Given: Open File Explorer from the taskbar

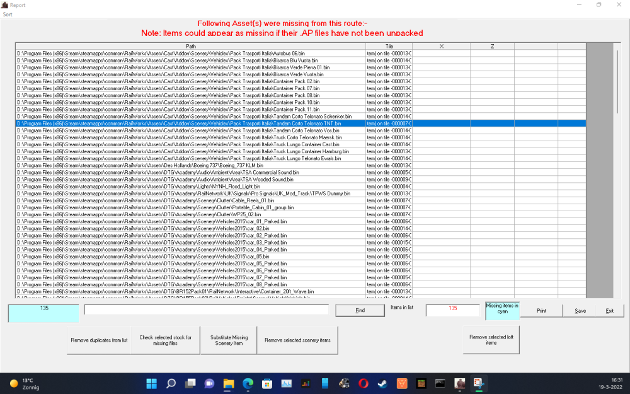Looking at the screenshot, I should click(x=229, y=383).
